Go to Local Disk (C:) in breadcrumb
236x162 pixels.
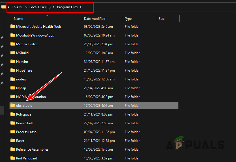(x=40, y=7)
